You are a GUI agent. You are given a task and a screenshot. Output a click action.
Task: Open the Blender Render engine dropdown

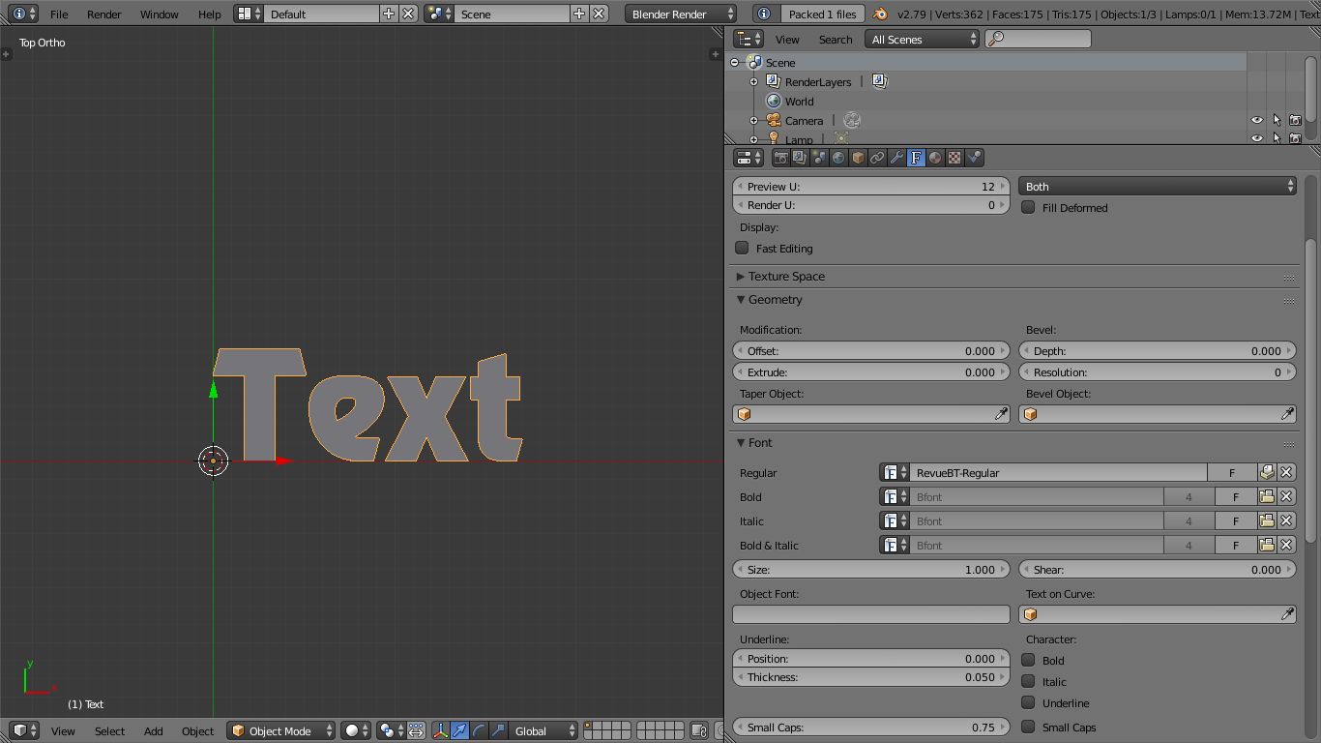[x=681, y=15]
